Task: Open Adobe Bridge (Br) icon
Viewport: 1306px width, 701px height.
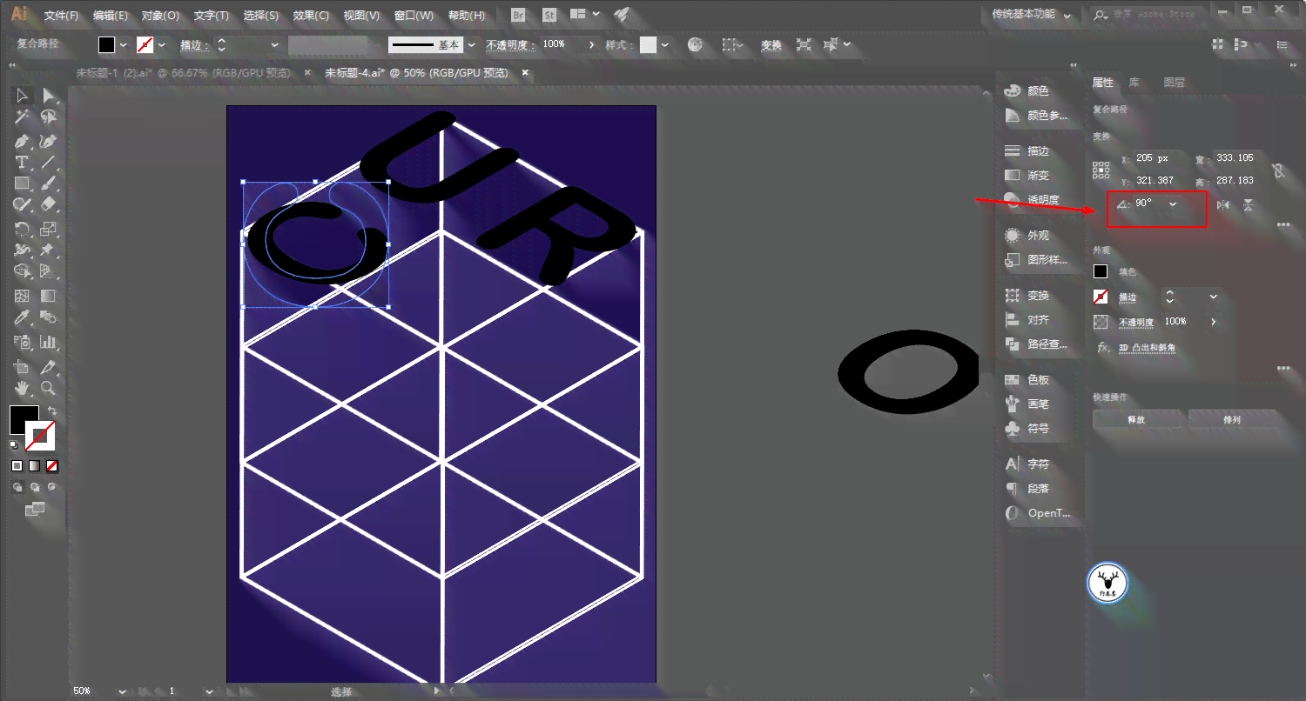Action: click(519, 15)
